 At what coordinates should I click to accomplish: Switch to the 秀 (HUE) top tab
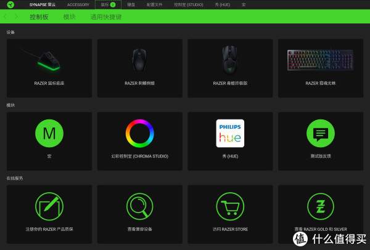[x=222, y=5]
